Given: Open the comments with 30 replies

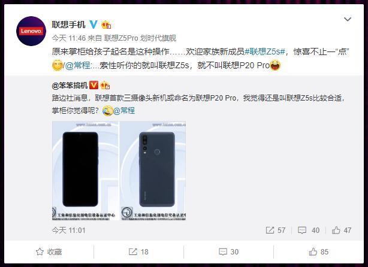Looking at the screenshot, I should (x=228, y=252).
